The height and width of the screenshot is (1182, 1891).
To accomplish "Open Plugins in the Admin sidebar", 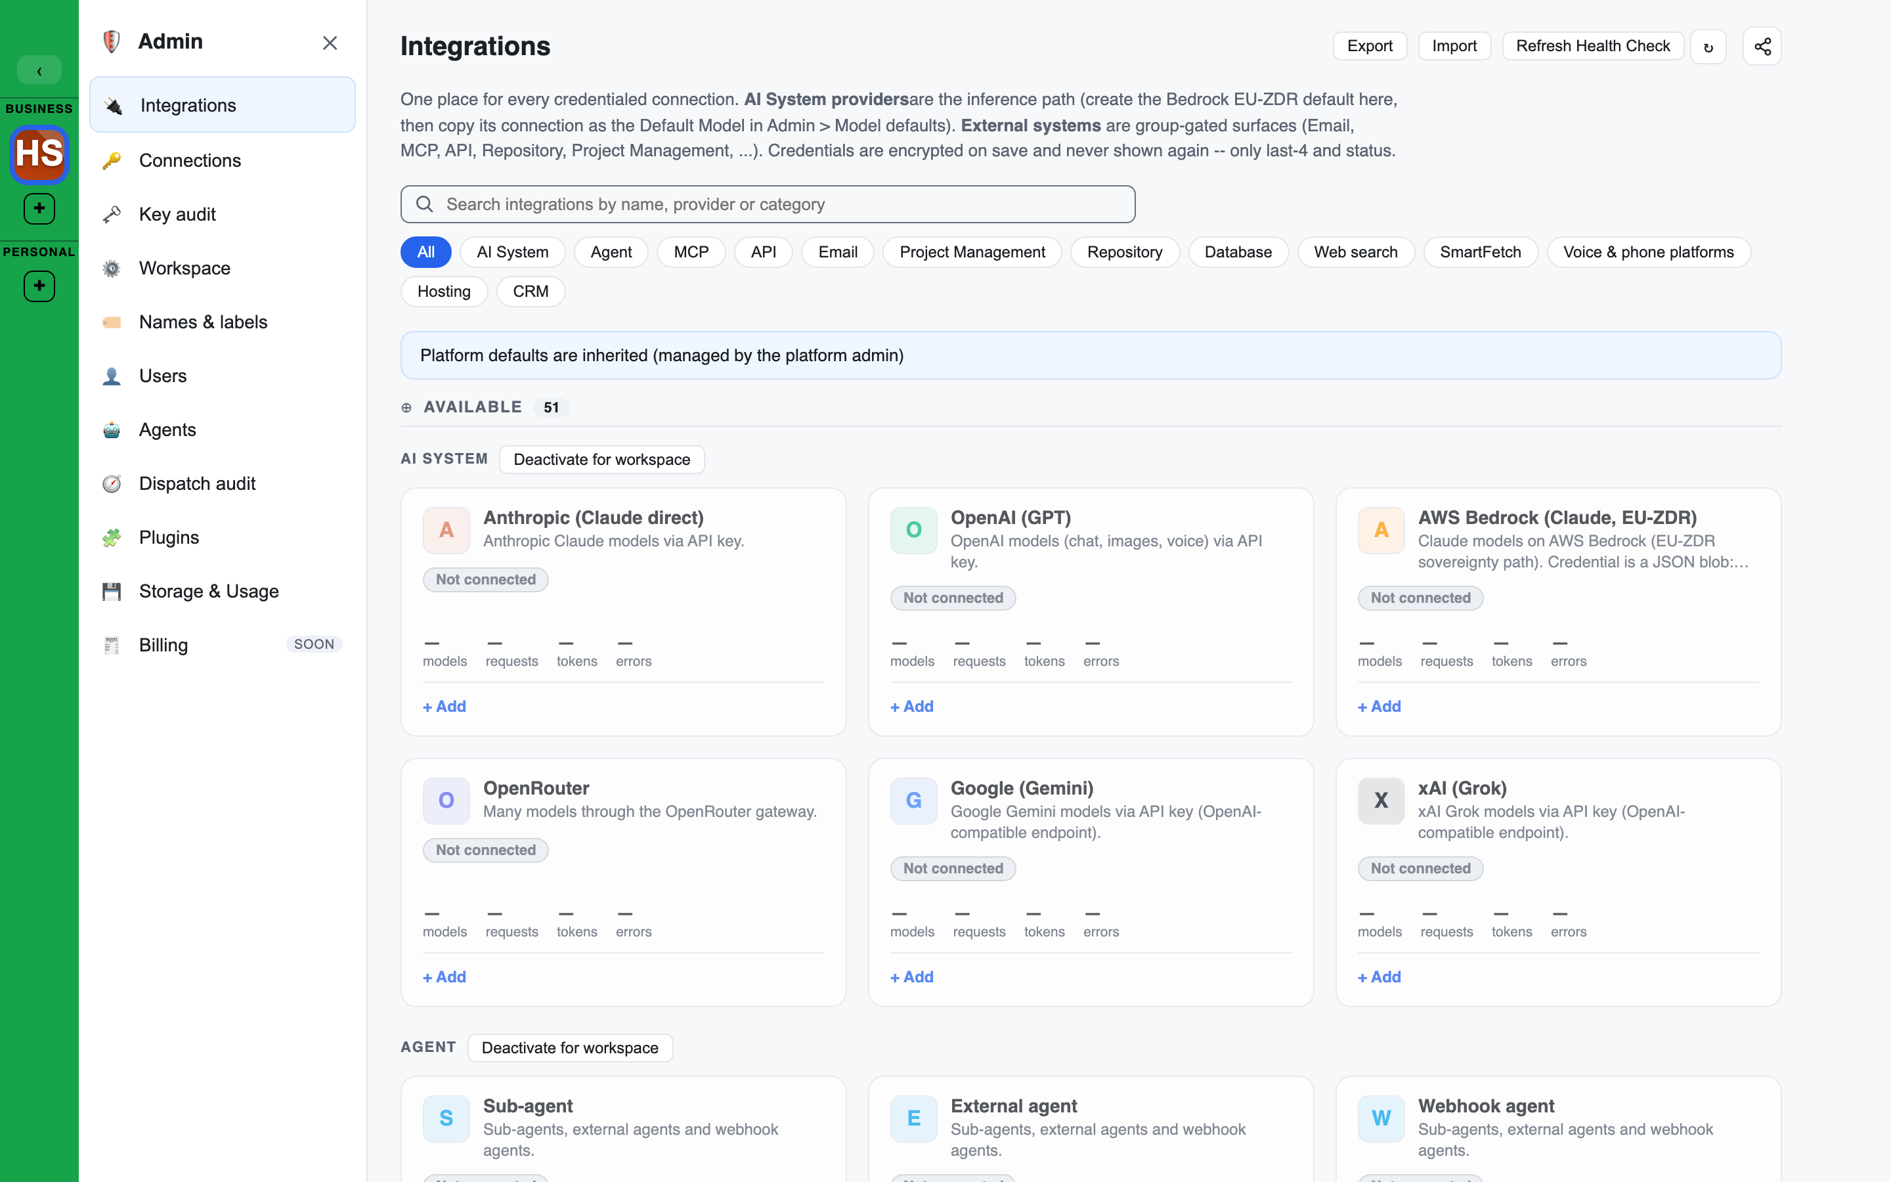I will 223,538.
